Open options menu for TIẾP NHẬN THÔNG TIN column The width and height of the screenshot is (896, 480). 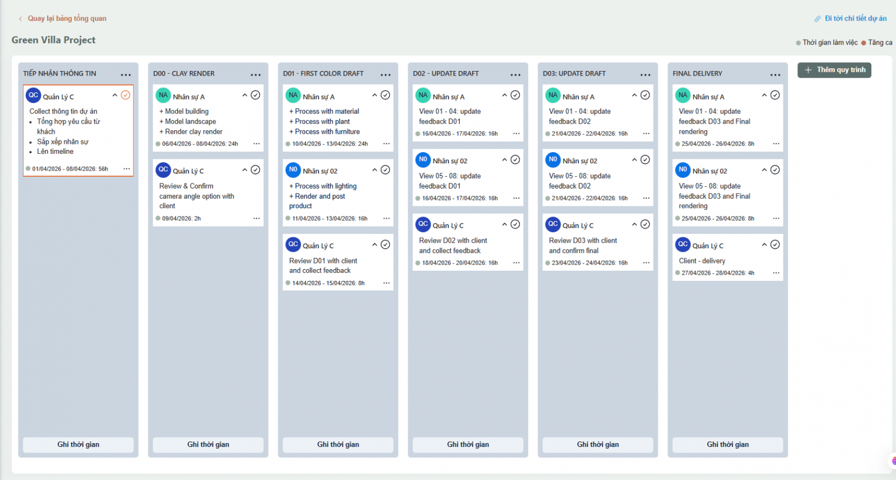click(x=125, y=74)
